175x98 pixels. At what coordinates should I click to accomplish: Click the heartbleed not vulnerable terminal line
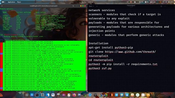click(x=28, y=42)
